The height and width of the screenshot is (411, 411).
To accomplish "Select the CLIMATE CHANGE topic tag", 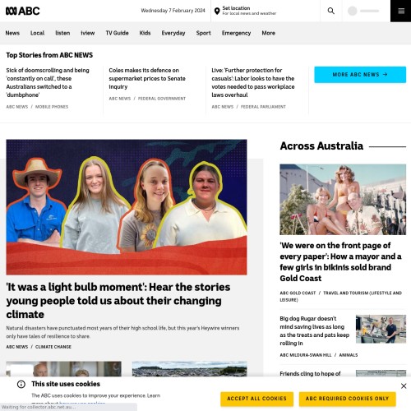I will (x=53, y=347).
